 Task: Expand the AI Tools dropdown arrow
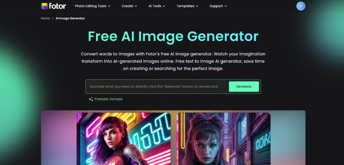click(x=164, y=6)
